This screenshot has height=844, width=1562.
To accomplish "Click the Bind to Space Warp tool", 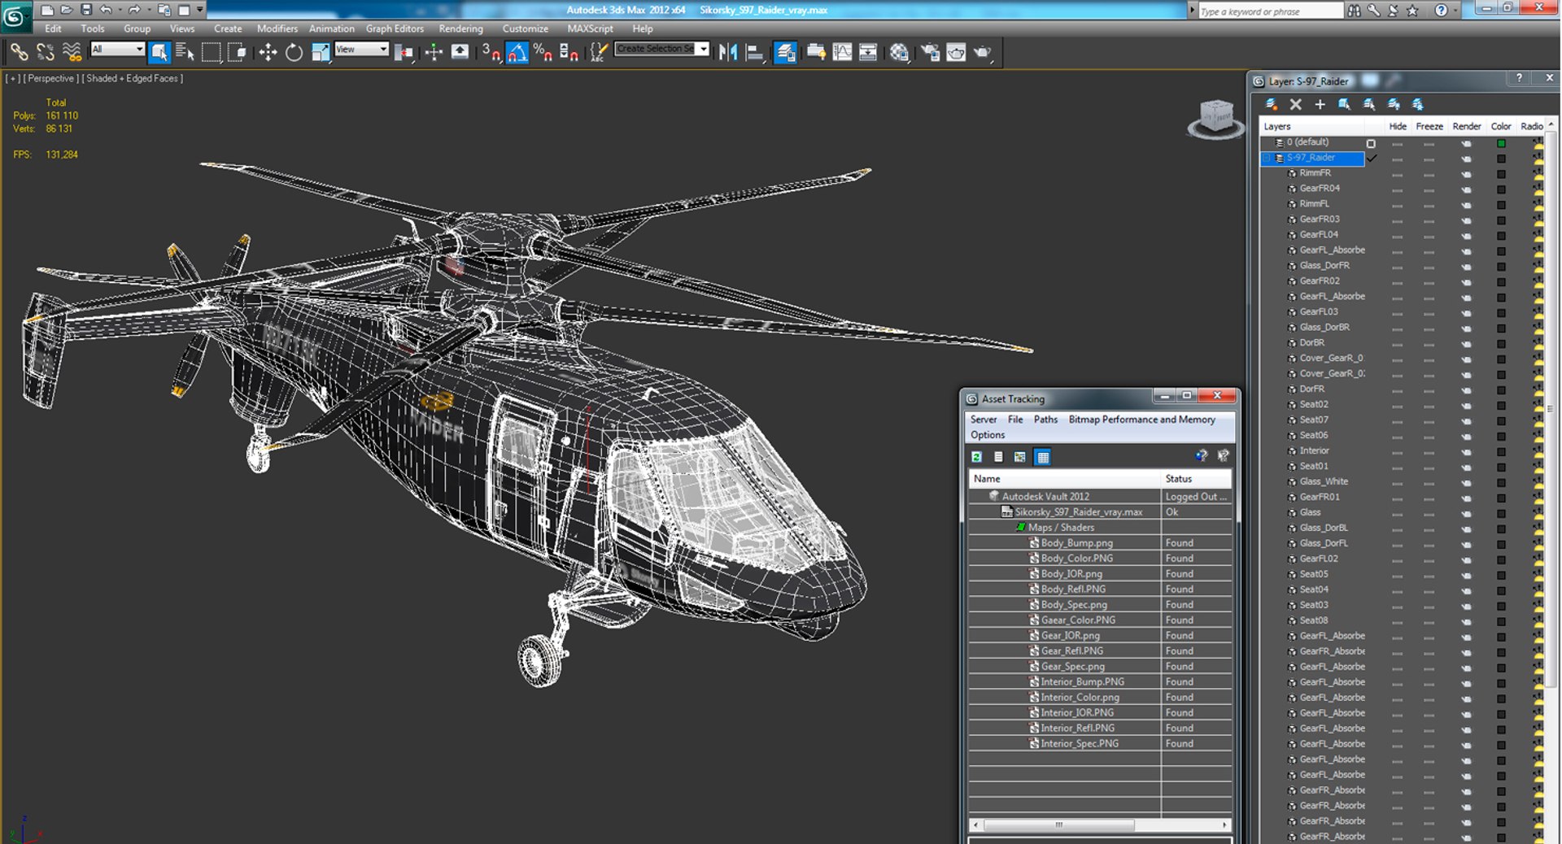I will tap(72, 52).
